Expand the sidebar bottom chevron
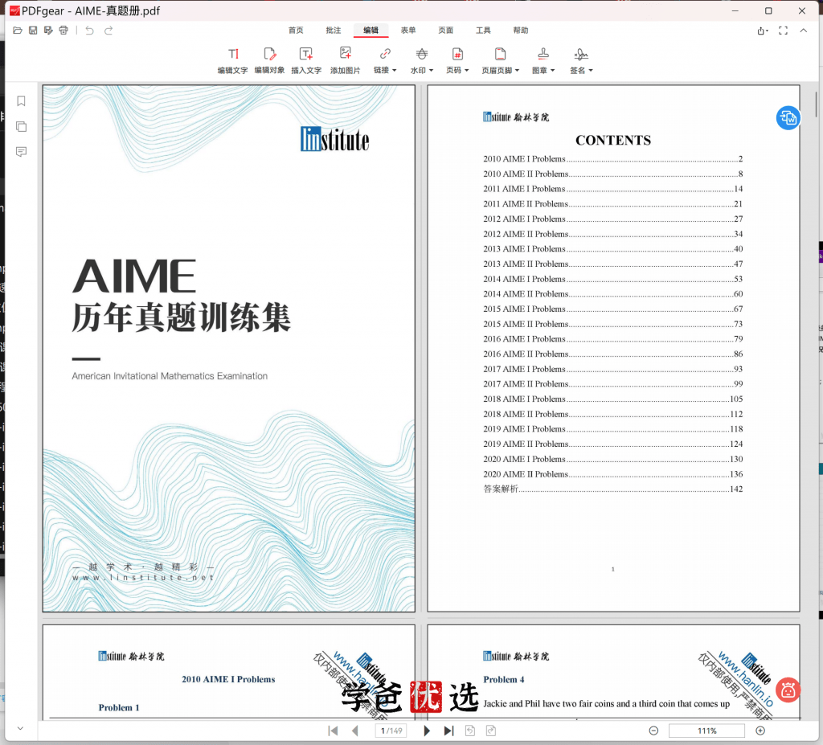Screen dimensions: 823x745 tap(20, 728)
